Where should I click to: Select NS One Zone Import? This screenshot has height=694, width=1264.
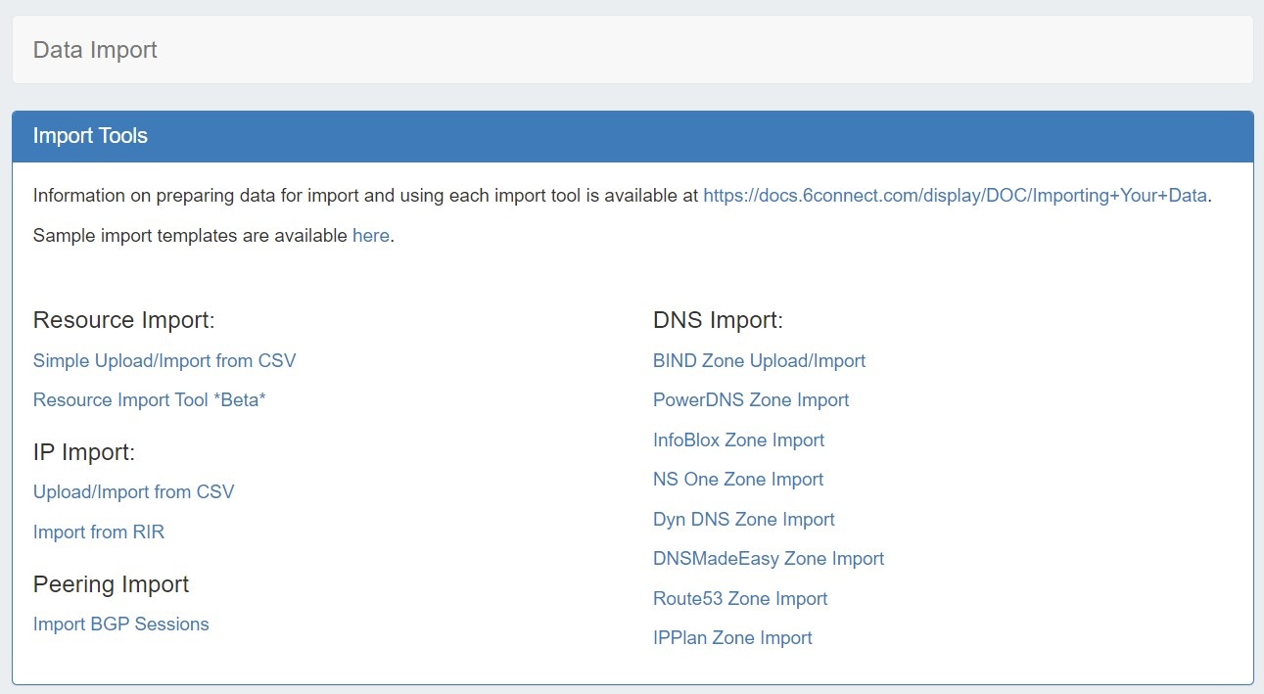737,479
